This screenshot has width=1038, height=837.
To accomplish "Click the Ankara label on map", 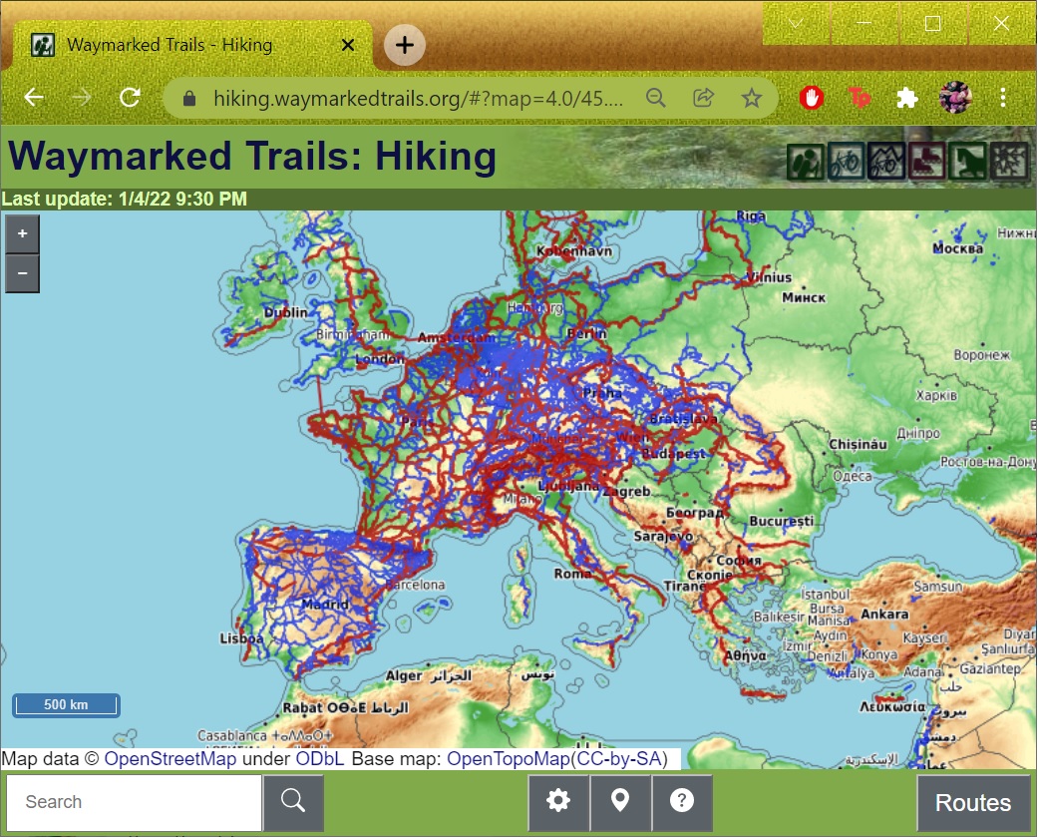I will point(884,615).
